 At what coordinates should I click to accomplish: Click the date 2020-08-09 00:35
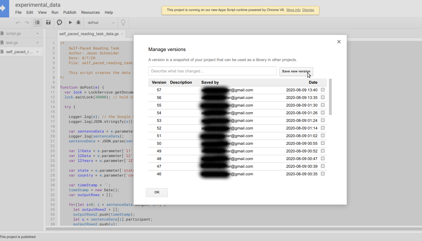coord(302,174)
